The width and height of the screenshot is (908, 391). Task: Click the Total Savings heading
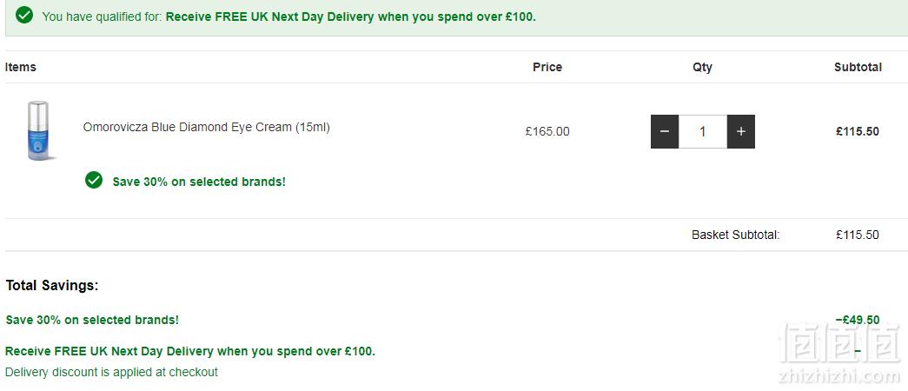52,286
